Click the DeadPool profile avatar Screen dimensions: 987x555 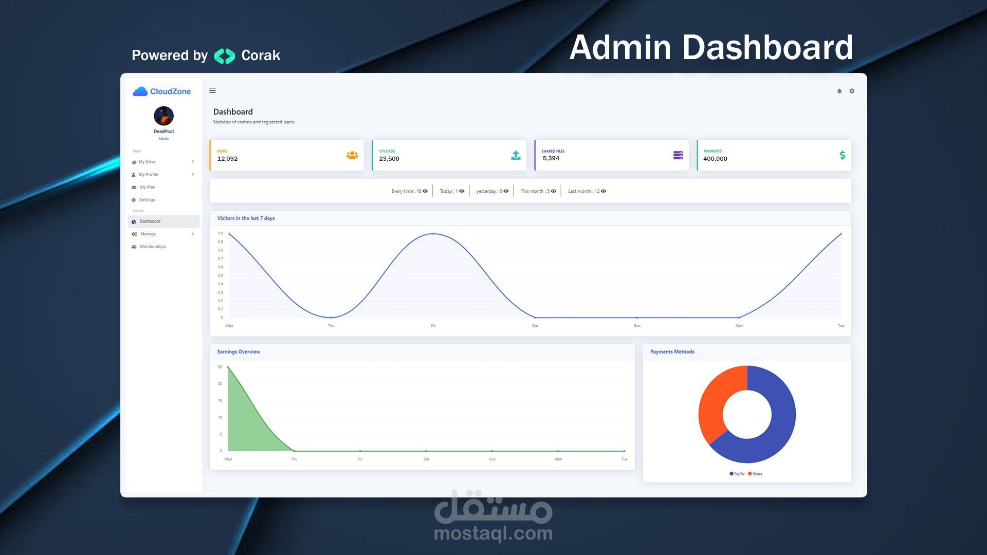(x=163, y=116)
